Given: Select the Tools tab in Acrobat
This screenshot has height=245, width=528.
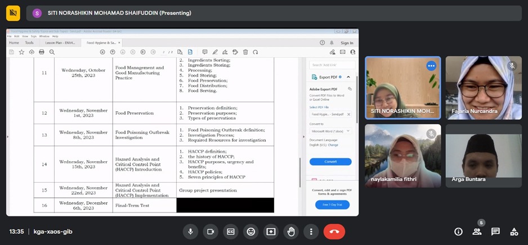Looking at the screenshot, I should (x=29, y=43).
